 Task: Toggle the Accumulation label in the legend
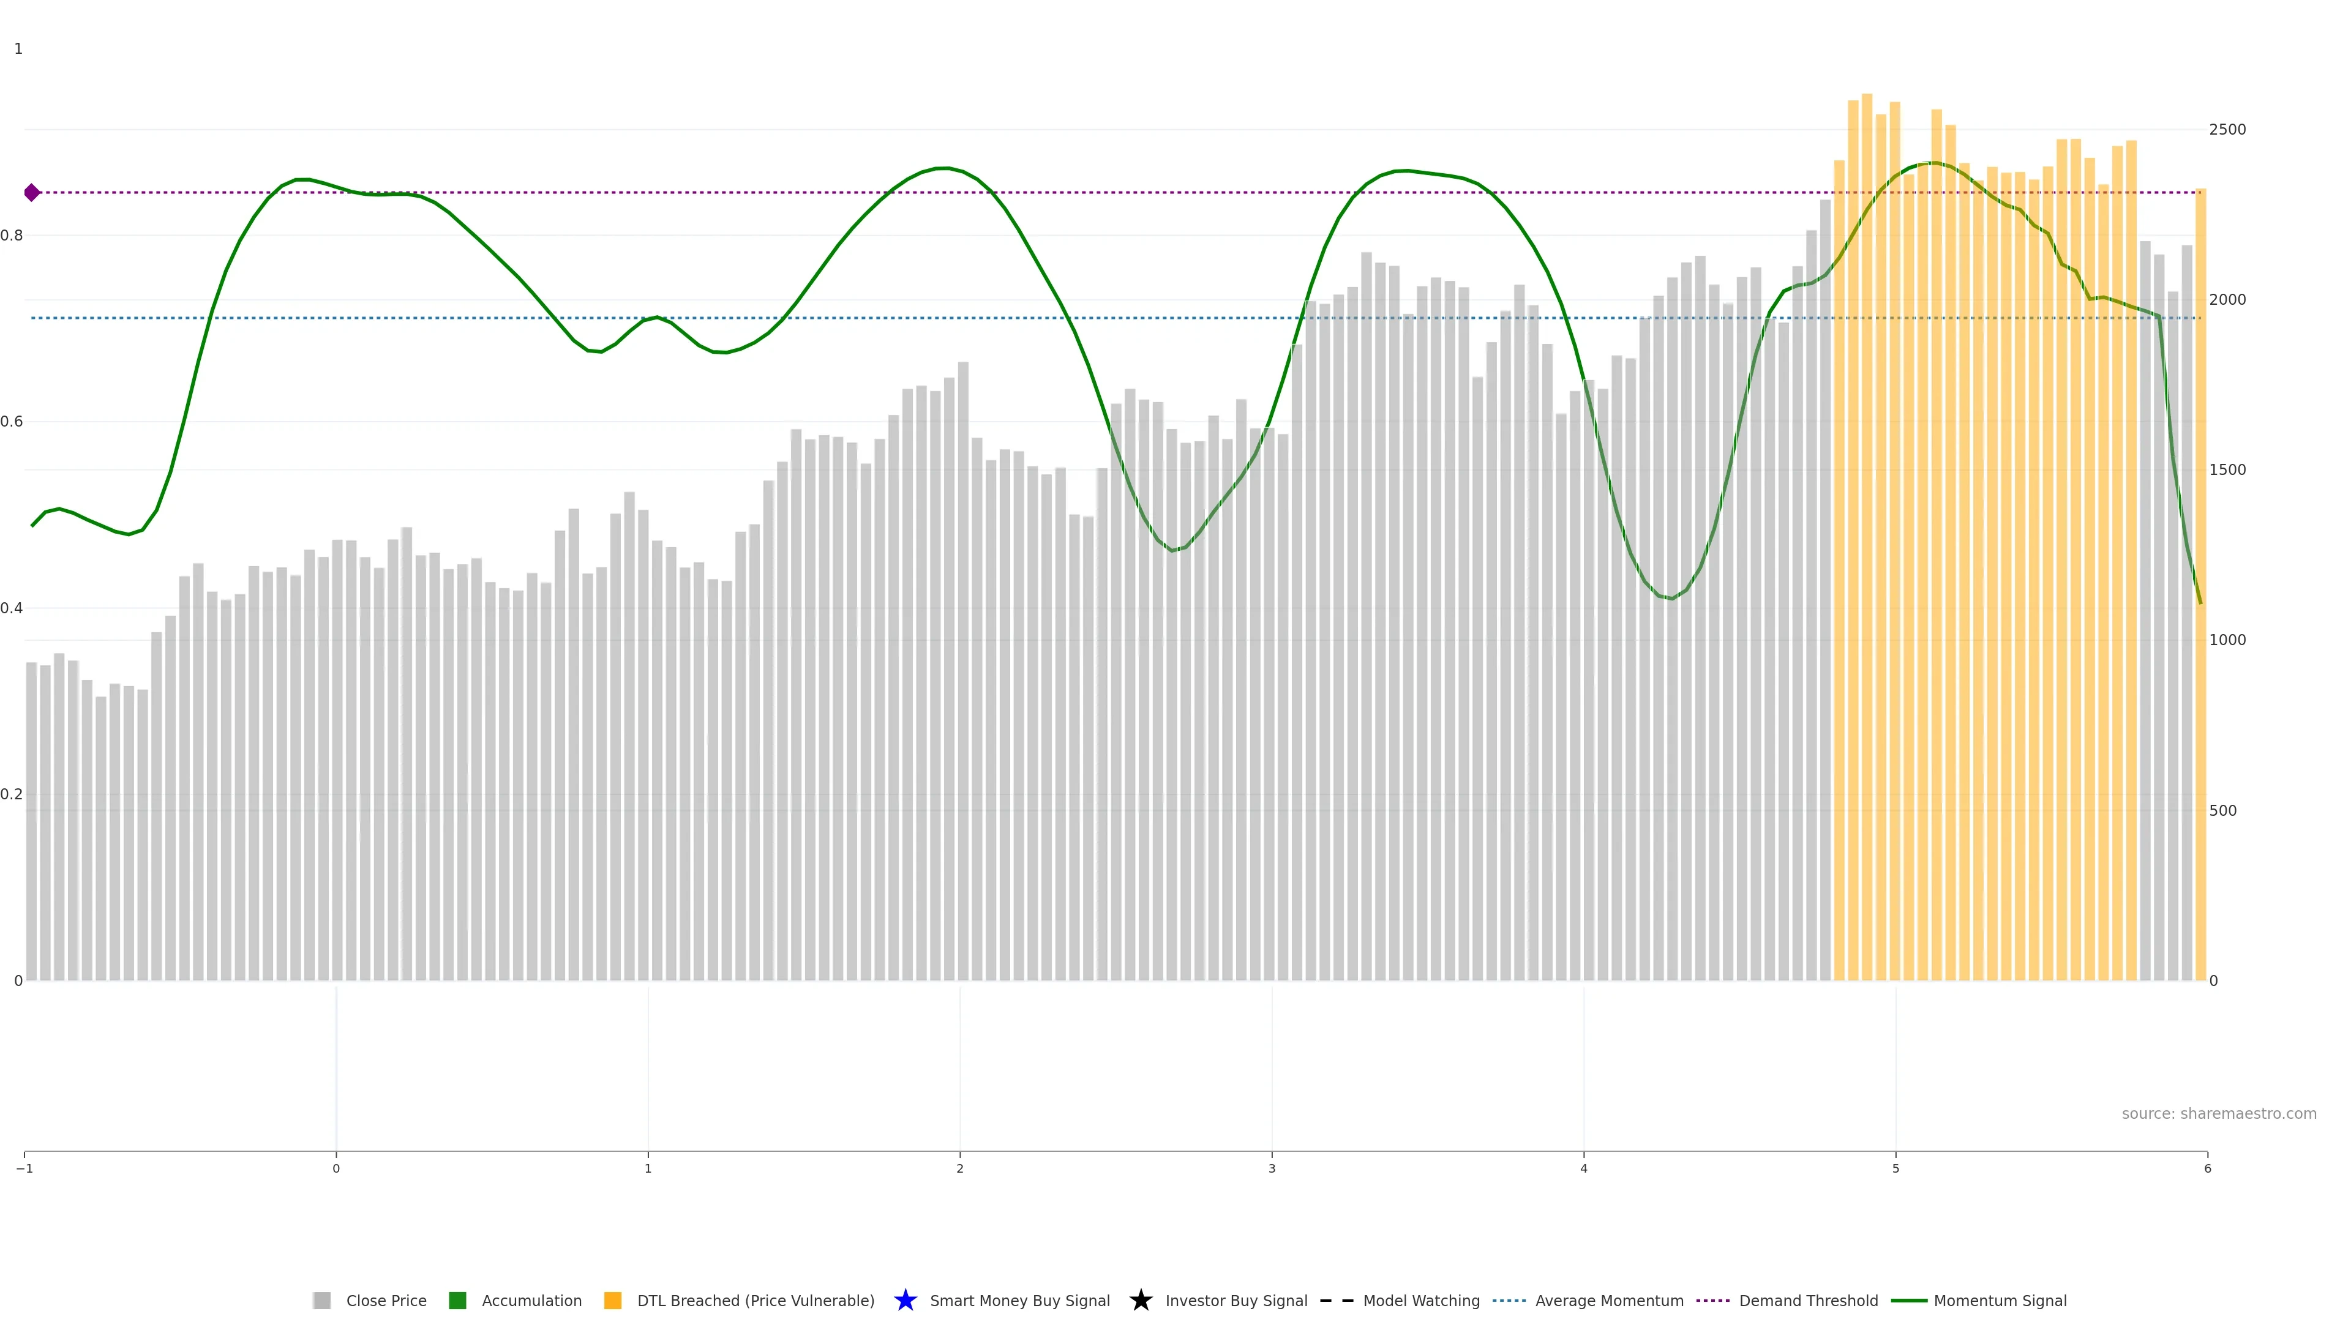pyautogui.click(x=531, y=1300)
